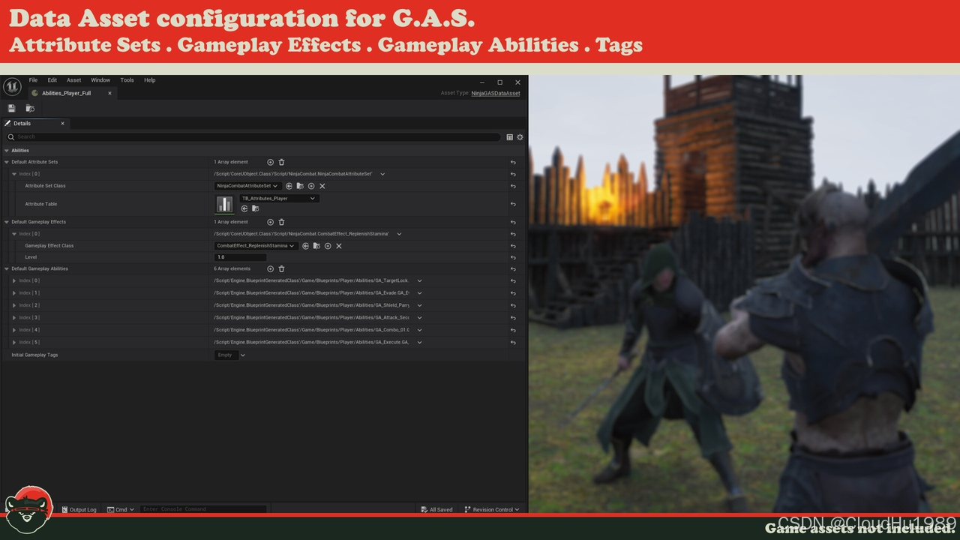Viewport: 960px width, 540px height.
Task: Click the Save asset toolbar icon
Action: [11, 109]
